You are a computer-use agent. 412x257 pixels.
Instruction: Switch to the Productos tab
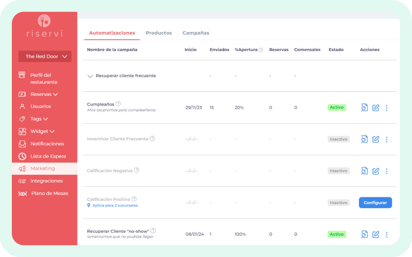[x=159, y=33]
